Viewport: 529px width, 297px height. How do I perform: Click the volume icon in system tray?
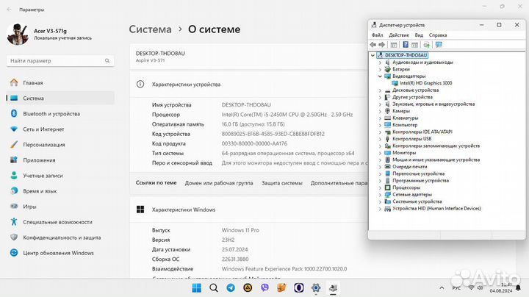coord(480,288)
